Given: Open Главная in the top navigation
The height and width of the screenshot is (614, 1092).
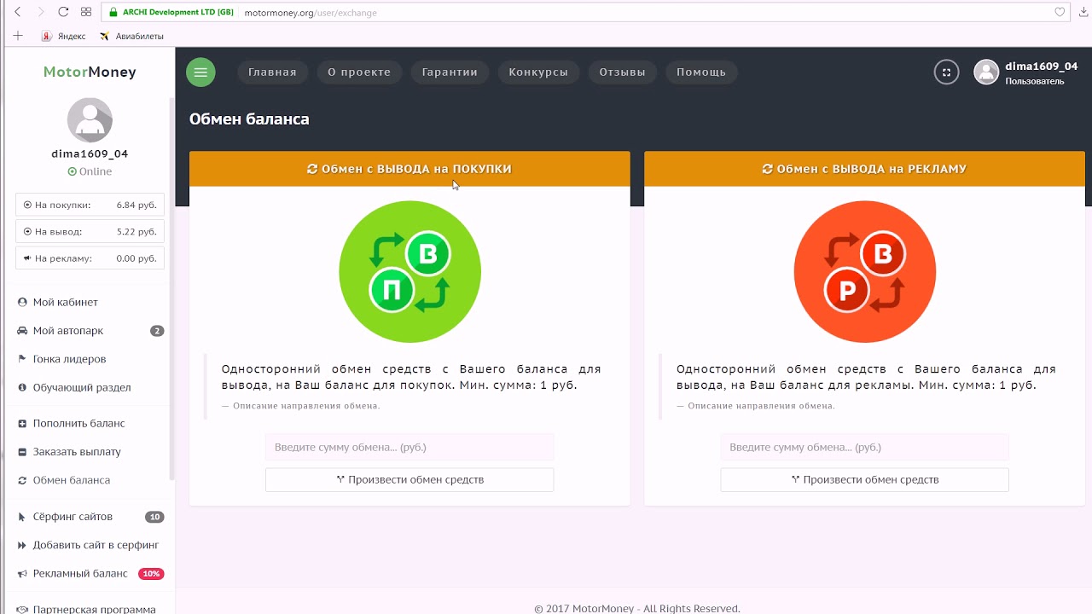Looking at the screenshot, I should click(x=272, y=72).
